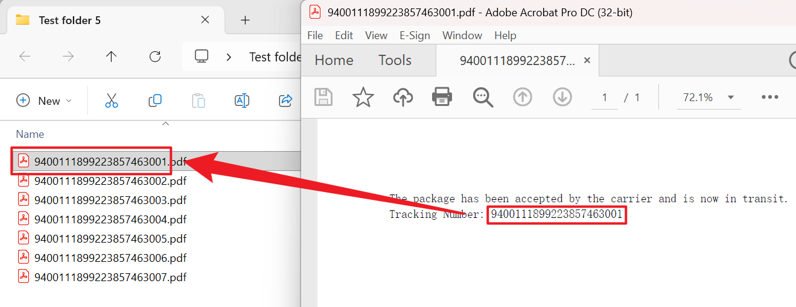The width and height of the screenshot is (796, 307).
Task: Upload the PDF with the cloud icon
Action: point(403,97)
